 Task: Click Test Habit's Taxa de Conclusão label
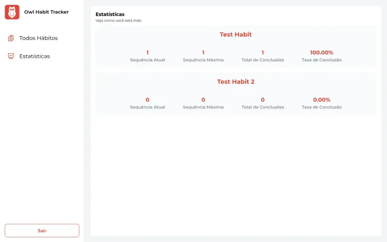point(321,60)
